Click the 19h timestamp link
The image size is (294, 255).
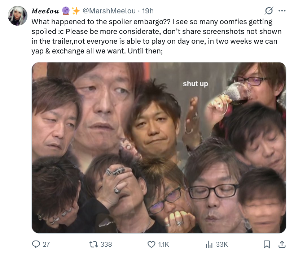tap(148, 11)
